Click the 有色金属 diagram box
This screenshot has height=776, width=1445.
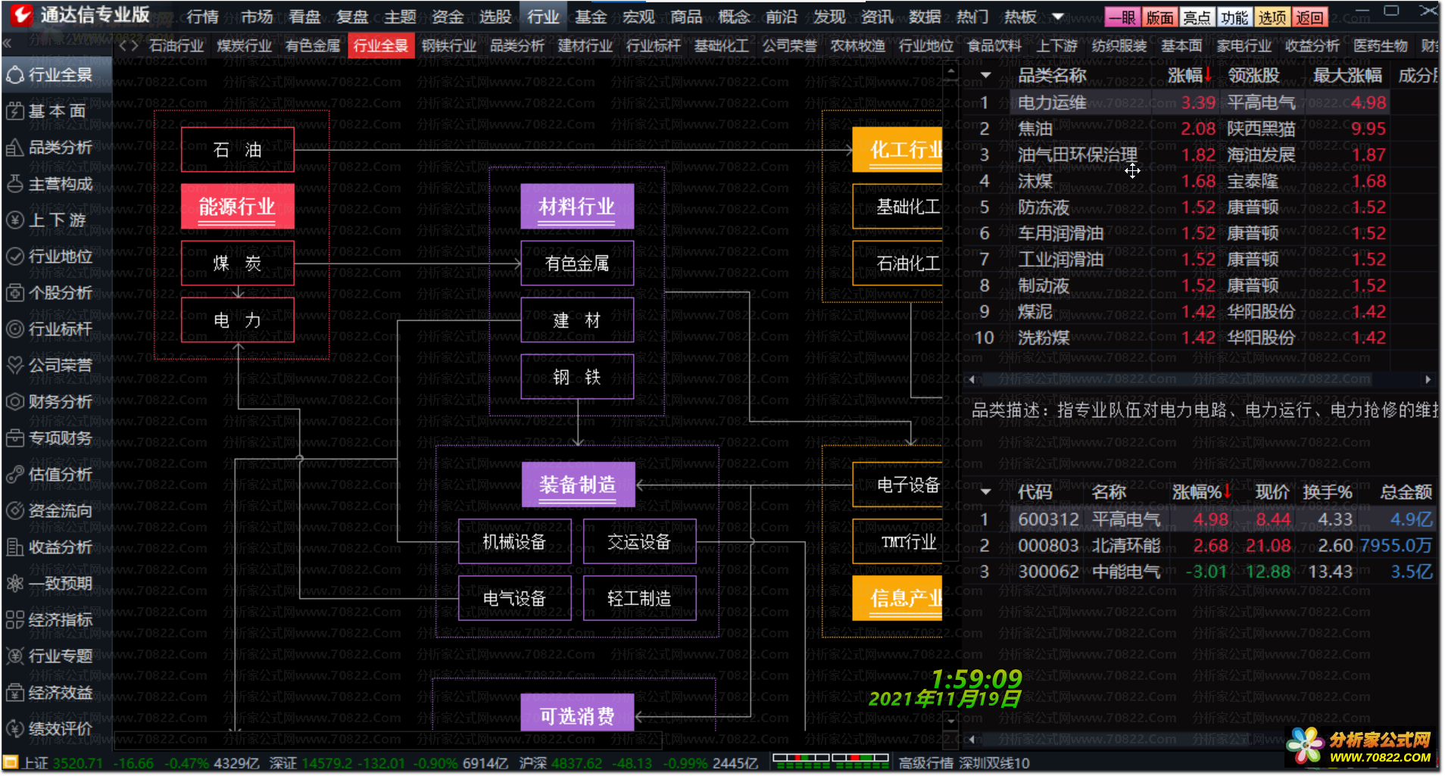pos(577,263)
